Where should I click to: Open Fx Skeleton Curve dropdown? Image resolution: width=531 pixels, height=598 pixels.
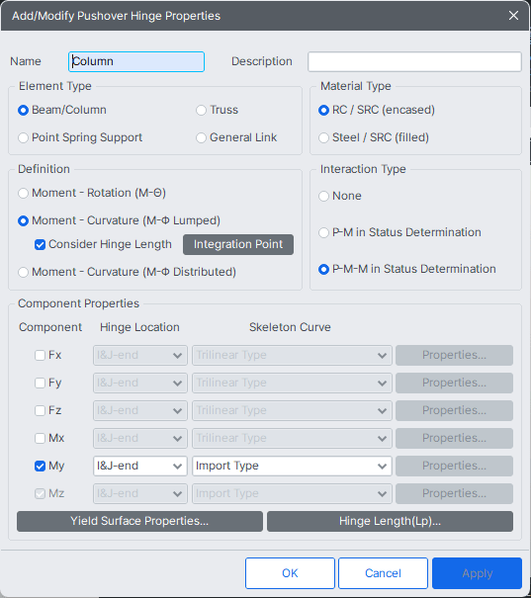pyautogui.click(x=292, y=356)
